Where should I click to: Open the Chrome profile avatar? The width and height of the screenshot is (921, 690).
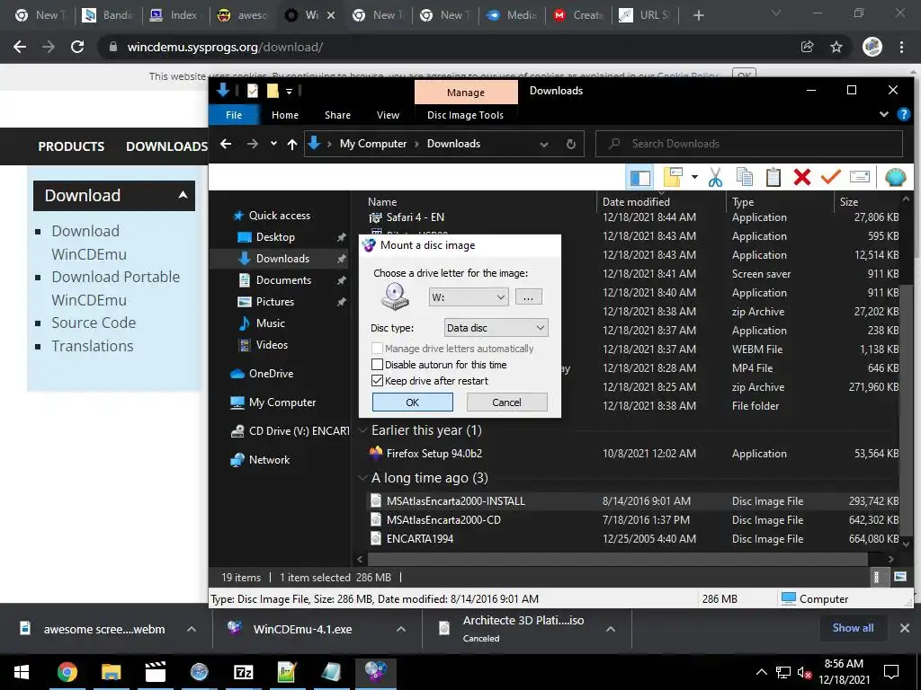(872, 47)
